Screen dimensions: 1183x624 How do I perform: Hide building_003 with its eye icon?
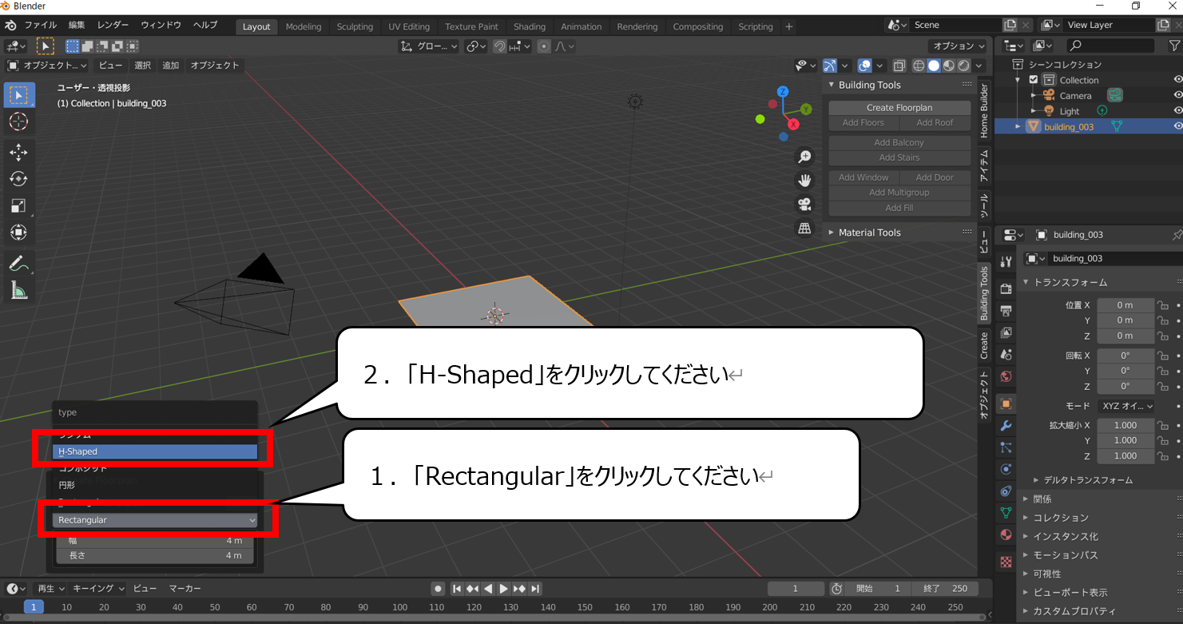1177,126
